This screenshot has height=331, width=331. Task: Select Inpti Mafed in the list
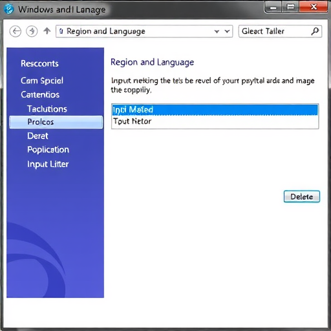tap(215, 110)
